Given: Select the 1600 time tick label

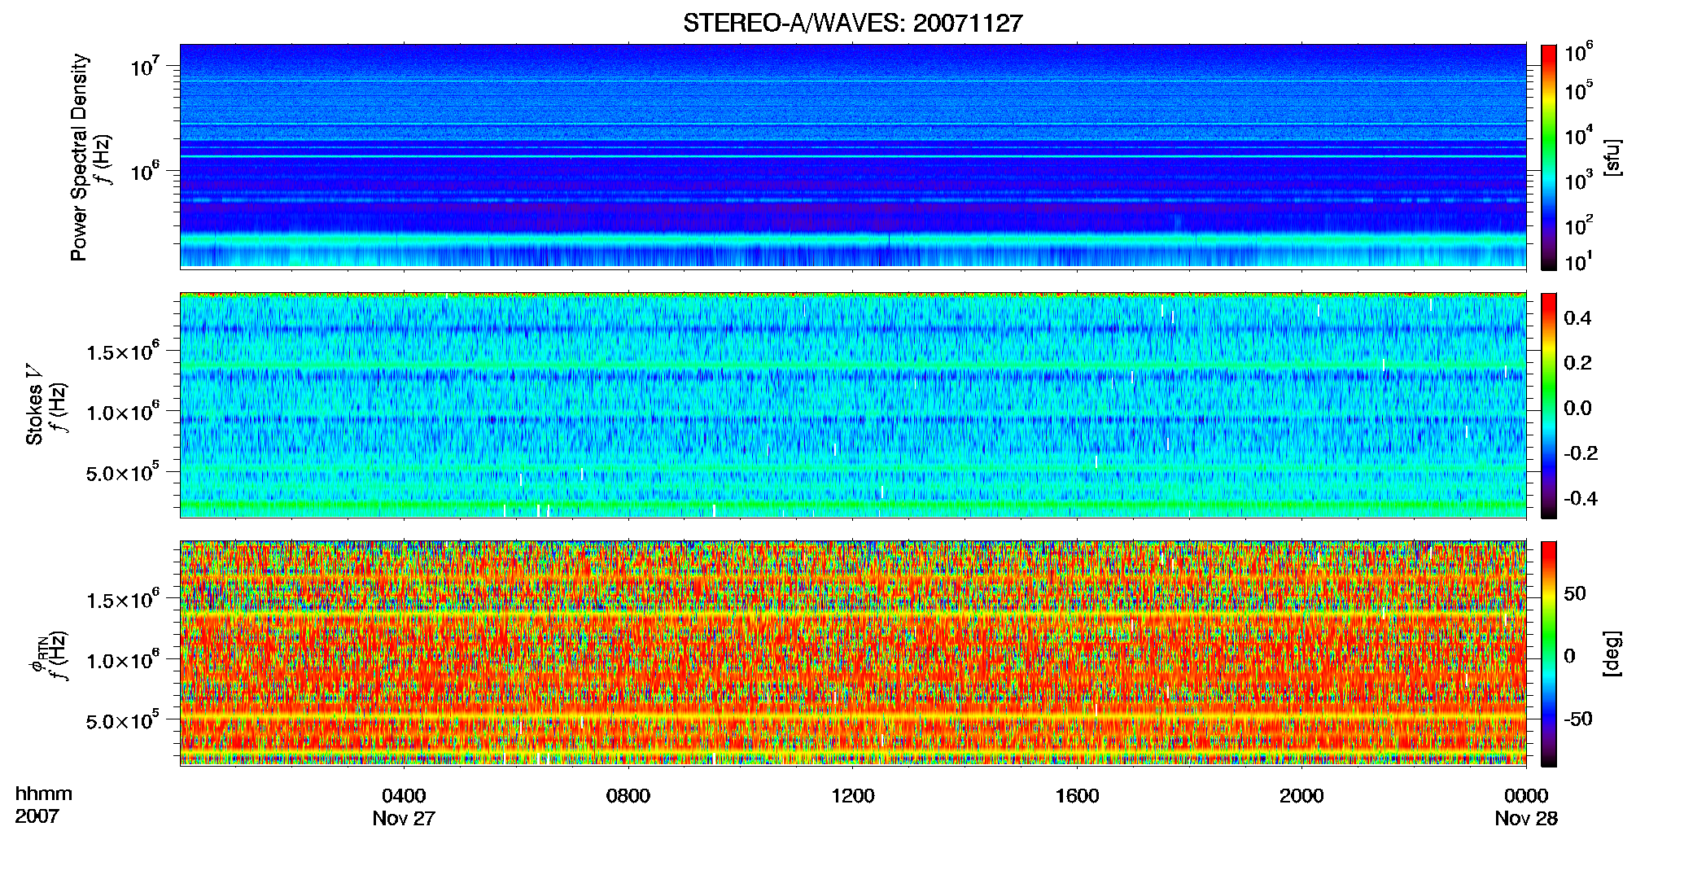Looking at the screenshot, I should pyautogui.click(x=1077, y=795).
